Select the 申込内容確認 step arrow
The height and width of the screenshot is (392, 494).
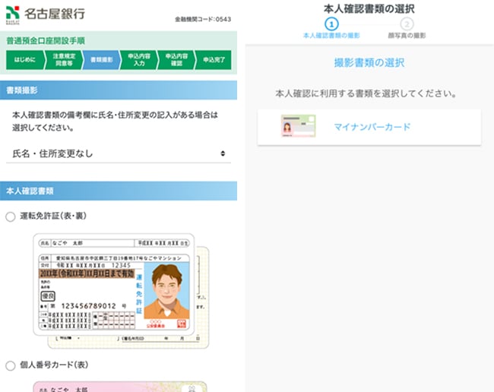(174, 61)
